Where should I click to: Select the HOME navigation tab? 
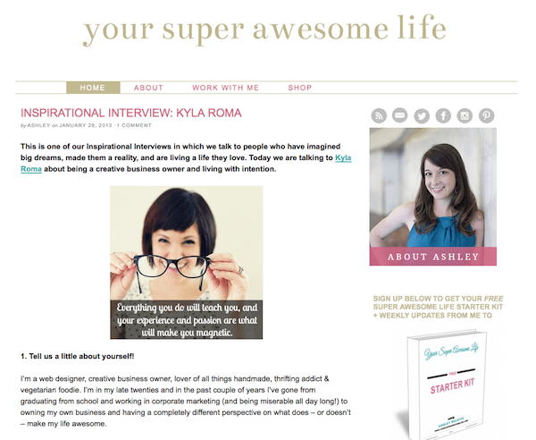(93, 88)
